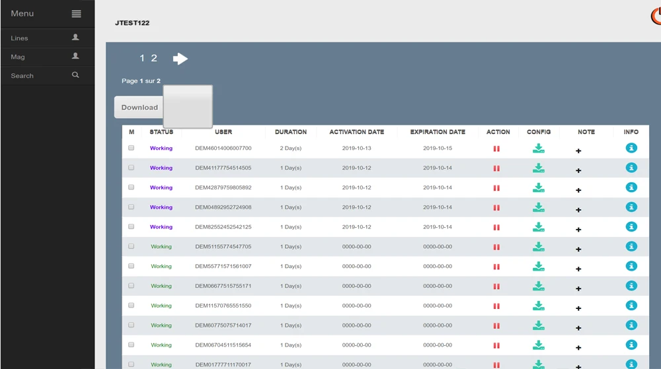Click the JTEST122 account name

coord(132,22)
